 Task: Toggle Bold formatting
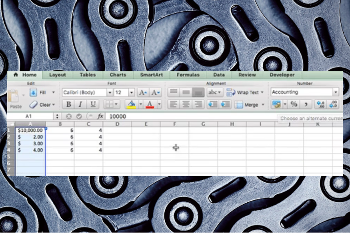click(x=69, y=104)
